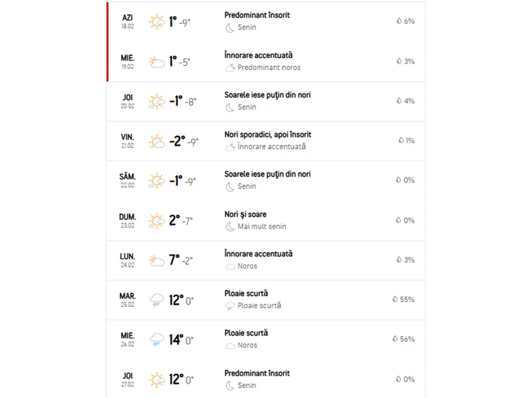Click the cloud icon beside Noros for LUN. 24.02
The height and width of the screenshot is (398, 531).
pos(230,266)
